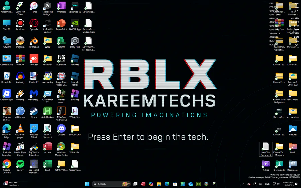Open the Videos desktop folder
301x188 pixels.
(266, 165)
